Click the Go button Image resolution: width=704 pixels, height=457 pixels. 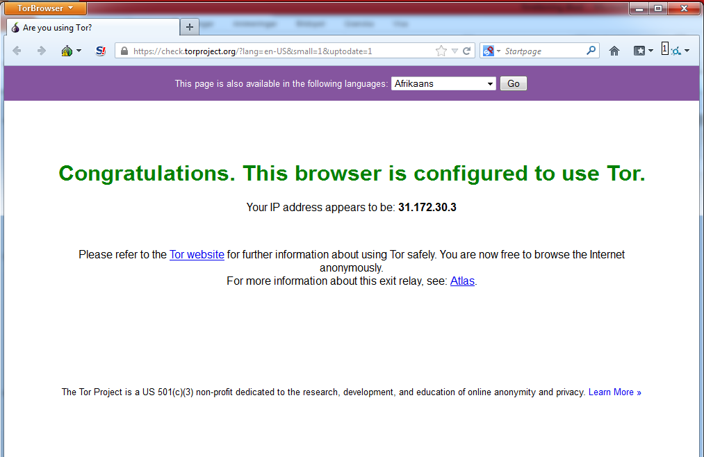click(513, 83)
